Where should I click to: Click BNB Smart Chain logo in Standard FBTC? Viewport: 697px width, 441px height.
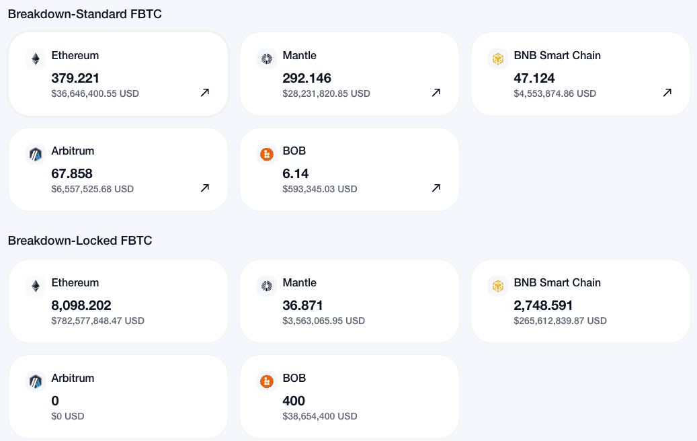(497, 58)
